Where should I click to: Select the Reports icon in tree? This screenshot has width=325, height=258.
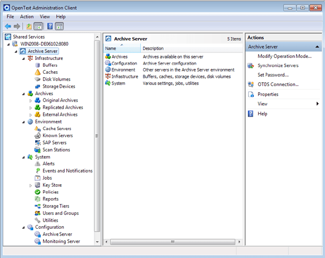[38, 199]
